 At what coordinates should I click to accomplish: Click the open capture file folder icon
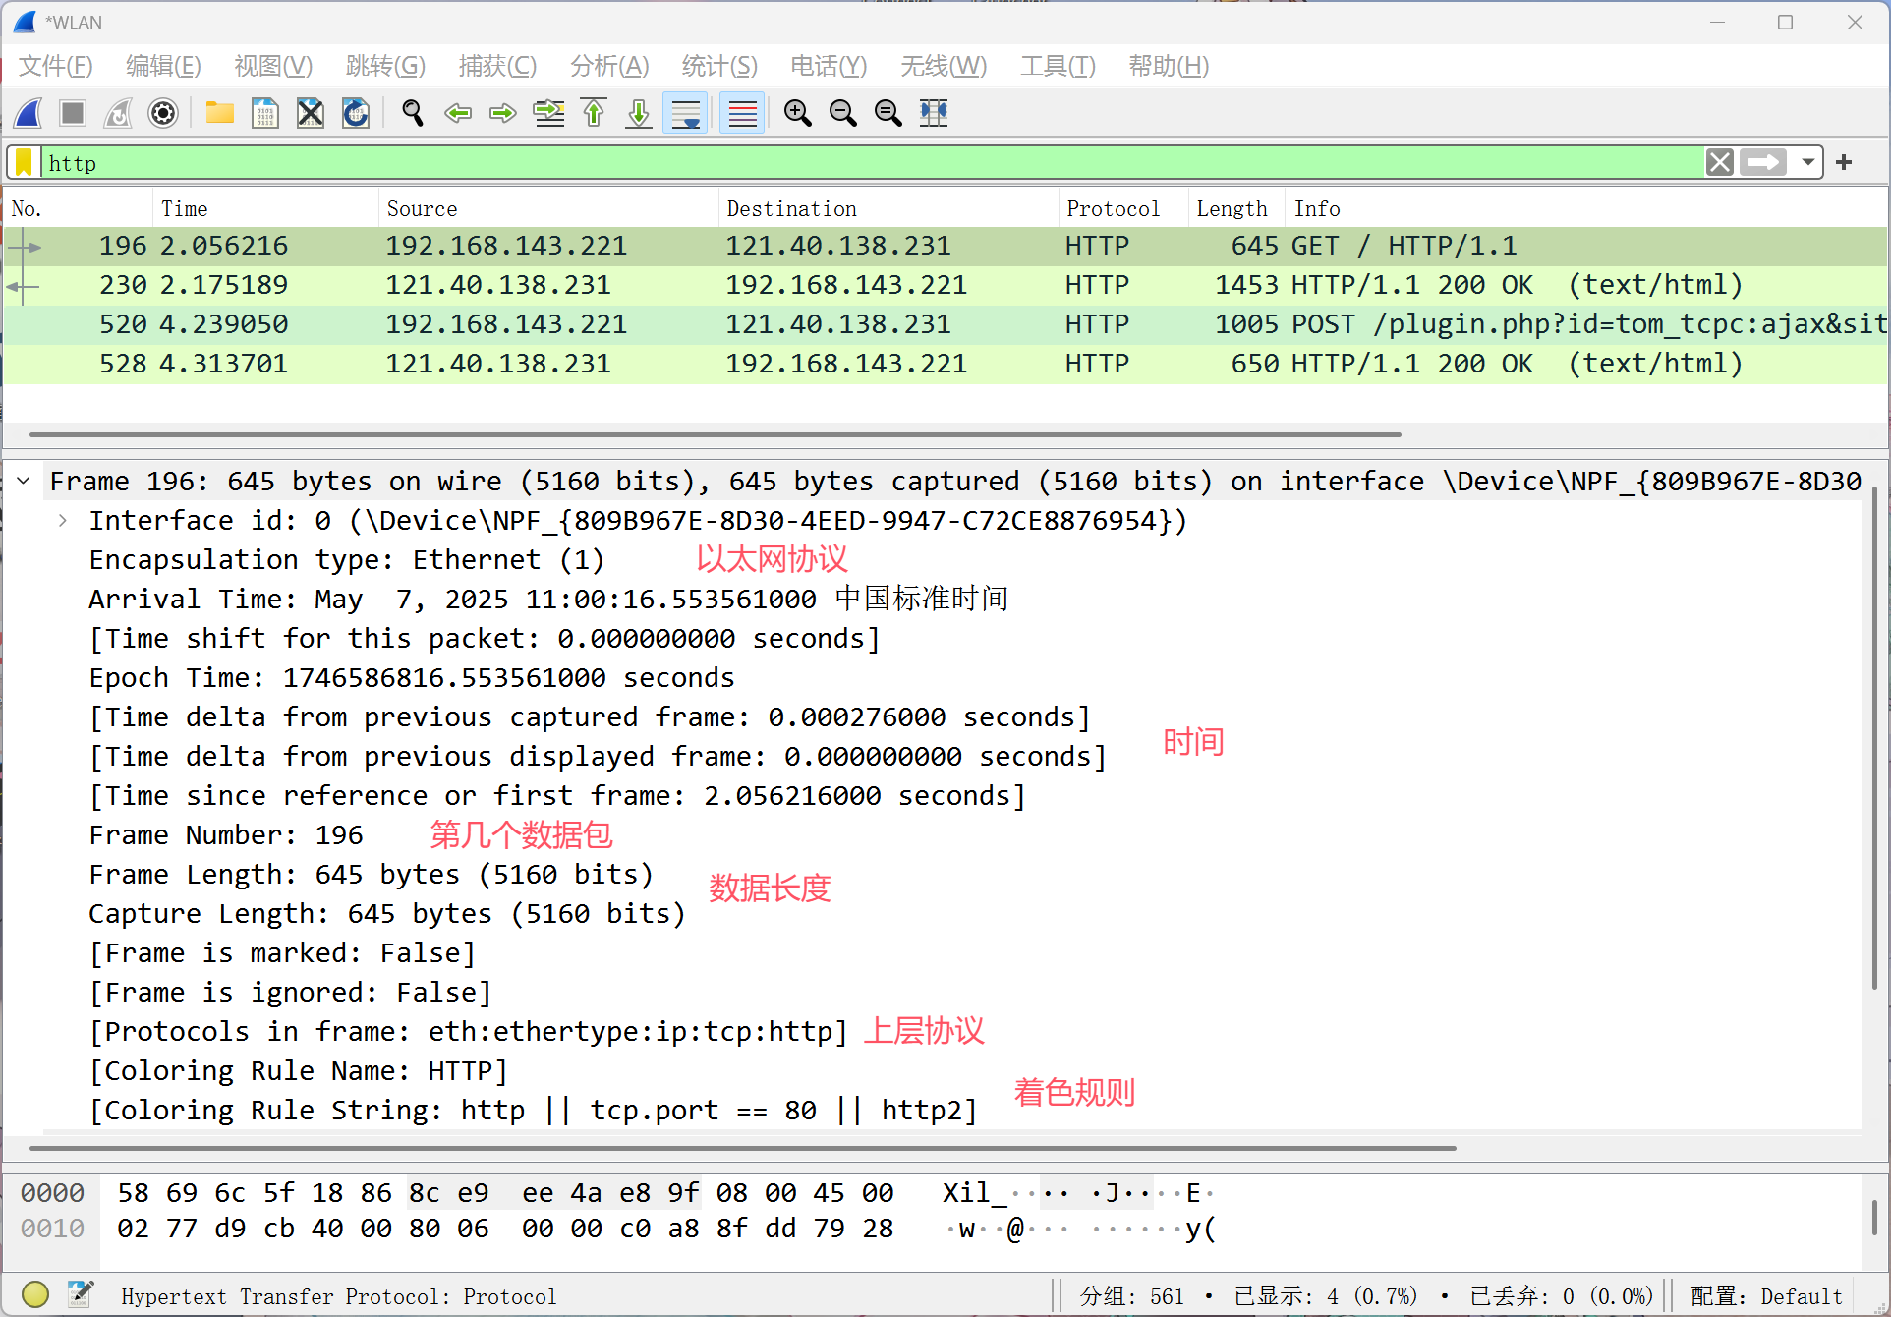tap(219, 113)
